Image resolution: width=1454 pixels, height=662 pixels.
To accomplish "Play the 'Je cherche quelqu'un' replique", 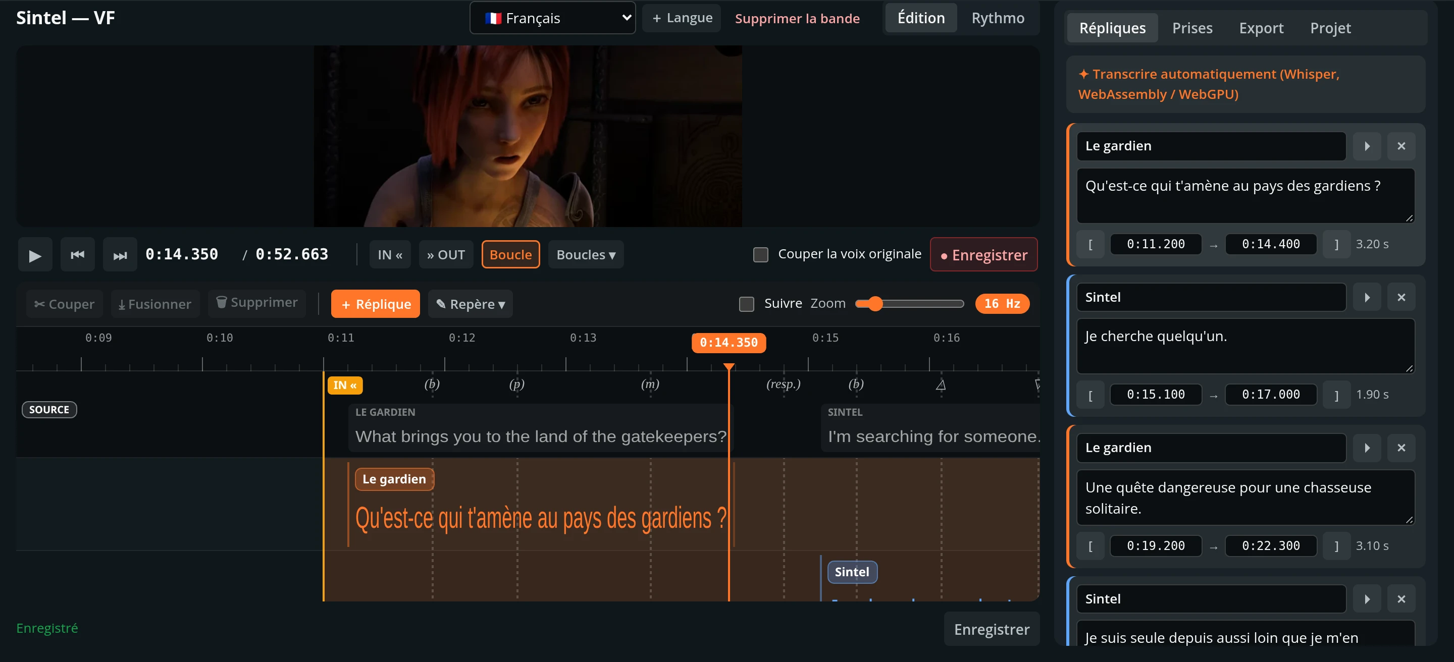I will (x=1367, y=297).
